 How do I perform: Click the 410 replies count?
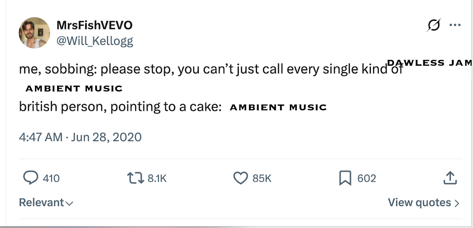click(51, 178)
